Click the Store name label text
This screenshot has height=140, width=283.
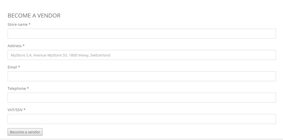pos(18,24)
